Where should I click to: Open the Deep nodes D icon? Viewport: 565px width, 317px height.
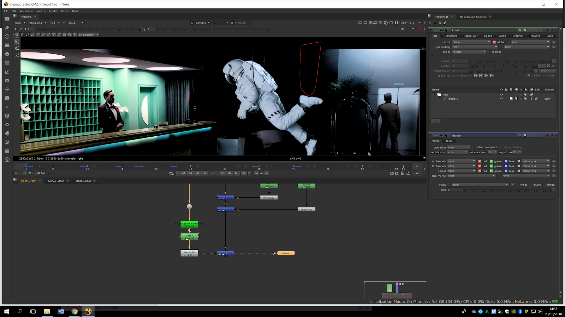point(7,116)
